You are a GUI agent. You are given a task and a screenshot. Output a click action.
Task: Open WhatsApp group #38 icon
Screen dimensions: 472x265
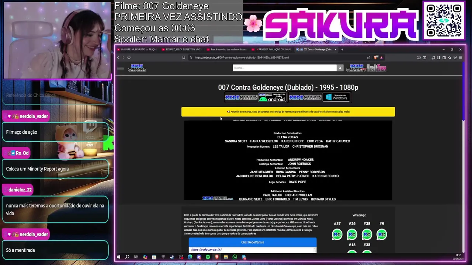pos(367,234)
